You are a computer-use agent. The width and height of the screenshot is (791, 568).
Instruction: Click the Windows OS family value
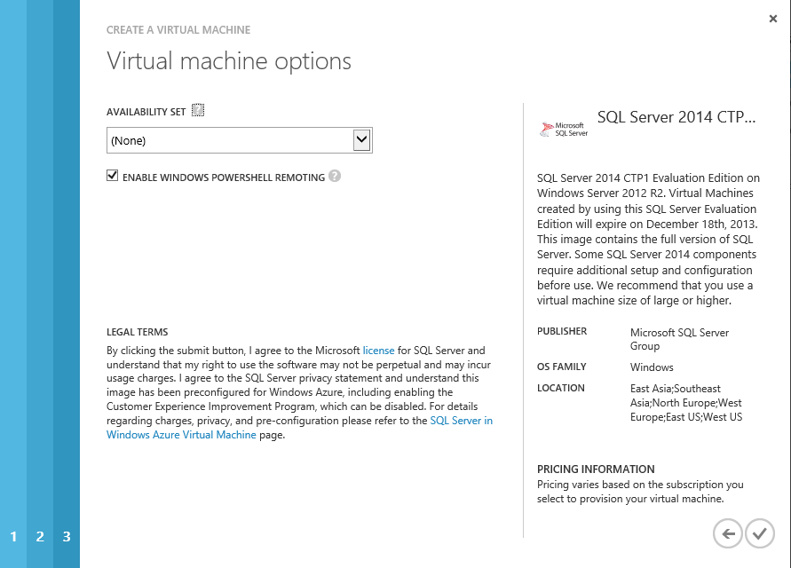click(652, 367)
